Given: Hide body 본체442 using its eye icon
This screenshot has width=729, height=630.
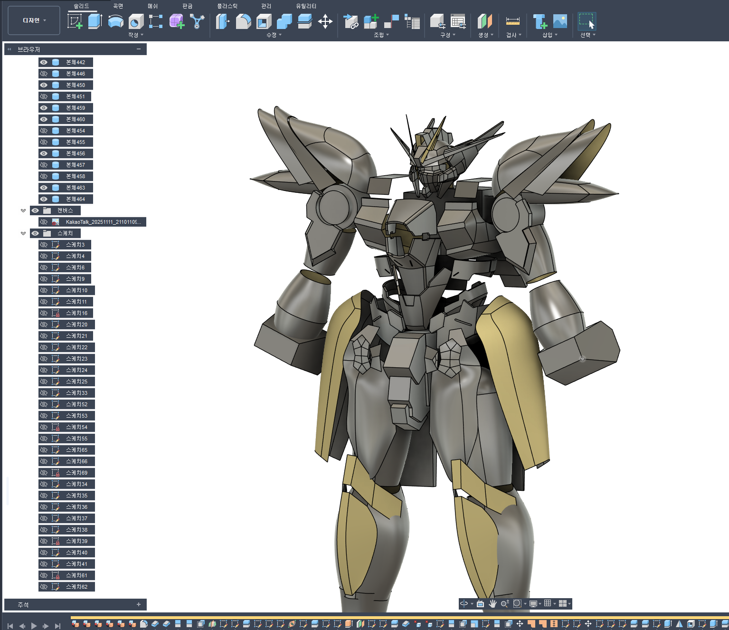Looking at the screenshot, I should [44, 62].
